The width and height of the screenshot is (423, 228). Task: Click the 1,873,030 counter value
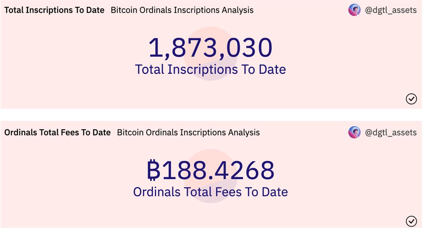(x=210, y=48)
